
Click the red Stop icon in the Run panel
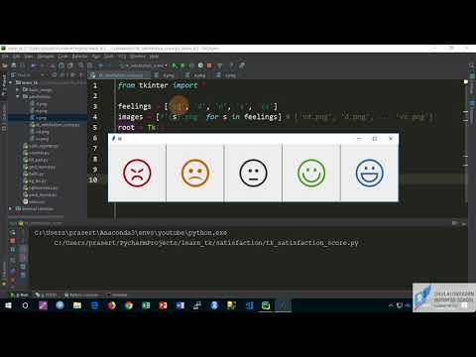[x=13, y=241]
